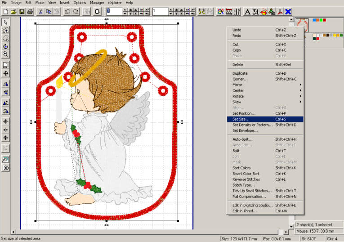Select the arrow pointer tool
344x242 pixels.
pos(5,22)
